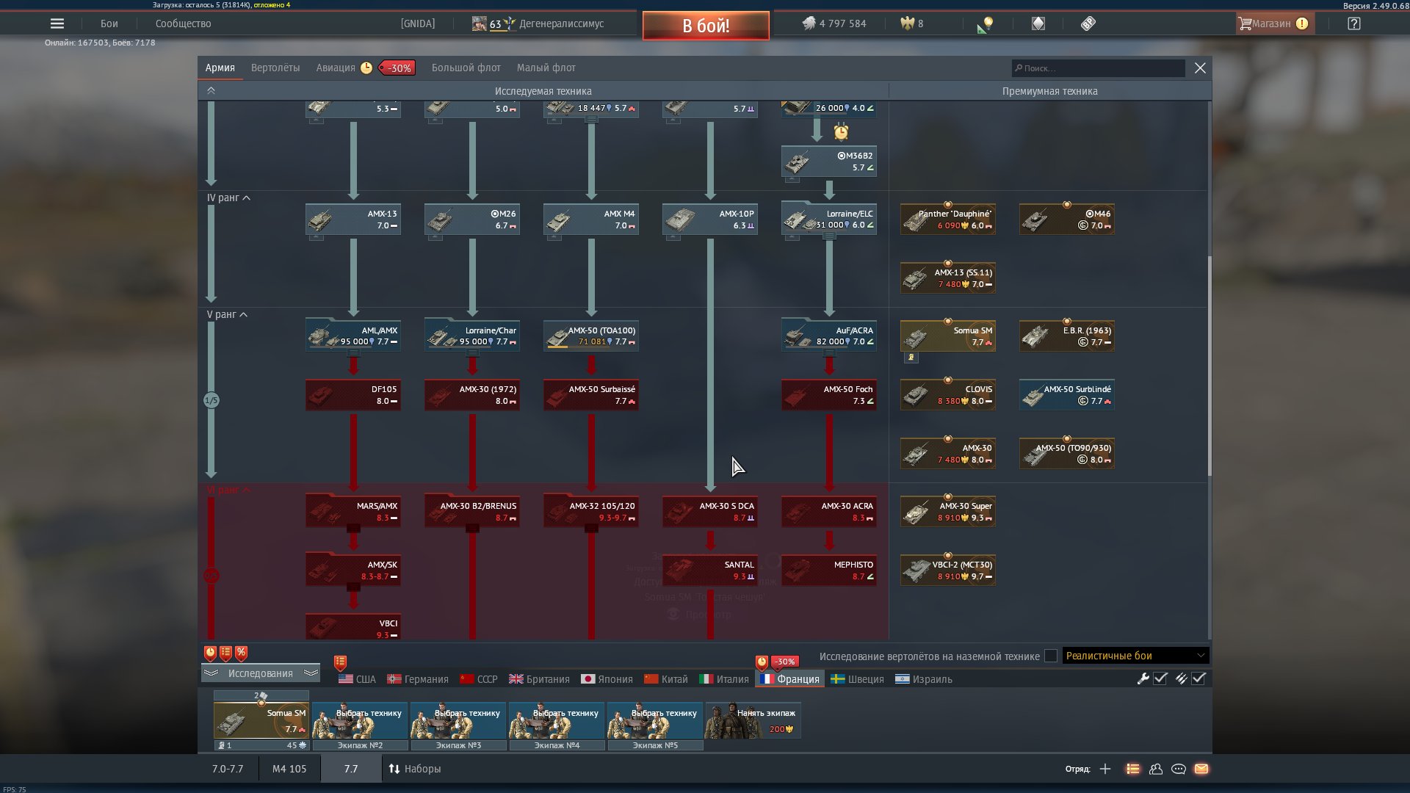1410x793 pixels.
Task: Select the Швеция nation tab
Action: pyautogui.click(x=858, y=679)
